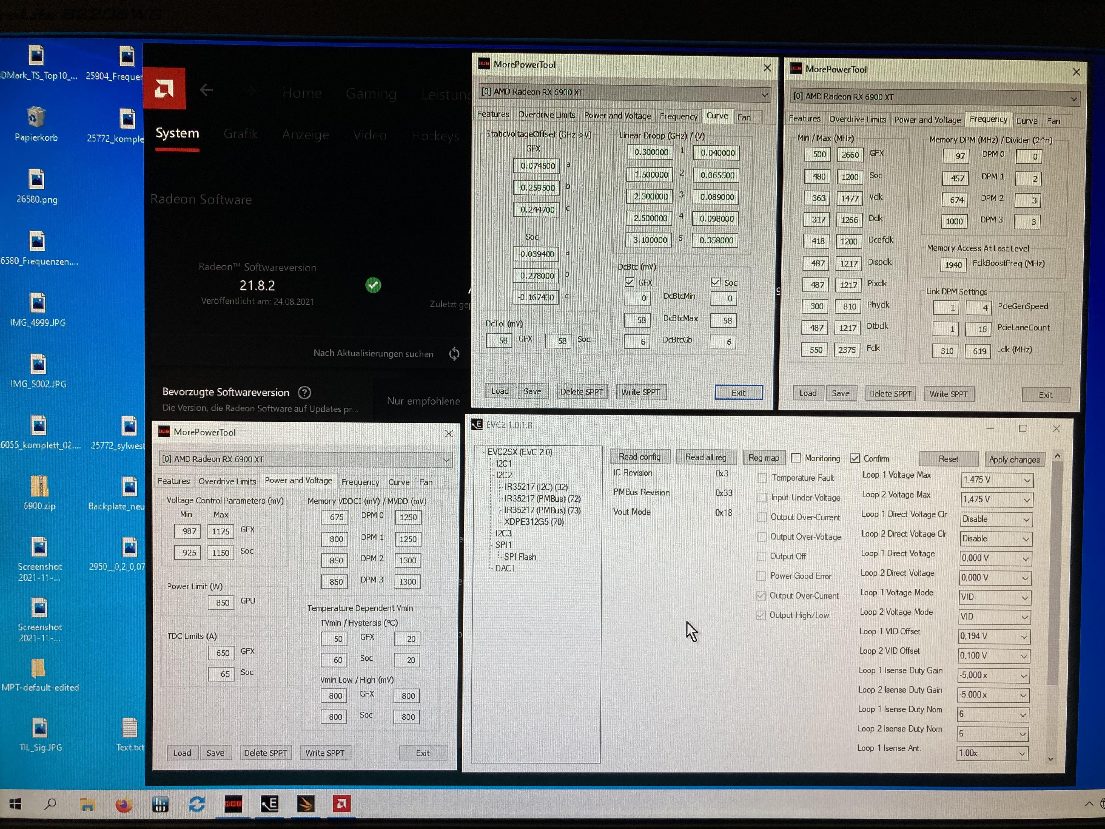Toggle Output Off checkbox
This screenshot has width=1105, height=829.
tap(761, 556)
